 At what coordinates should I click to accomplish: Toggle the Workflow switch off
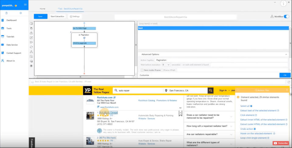coord(286,16)
